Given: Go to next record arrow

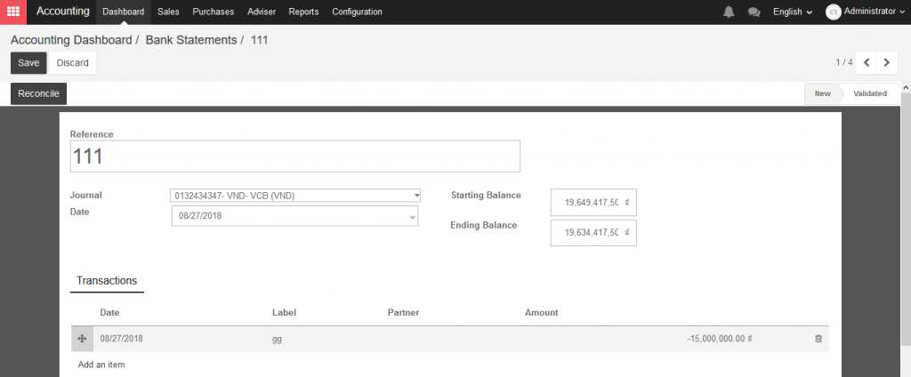Looking at the screenshot, I should [887, 63].
